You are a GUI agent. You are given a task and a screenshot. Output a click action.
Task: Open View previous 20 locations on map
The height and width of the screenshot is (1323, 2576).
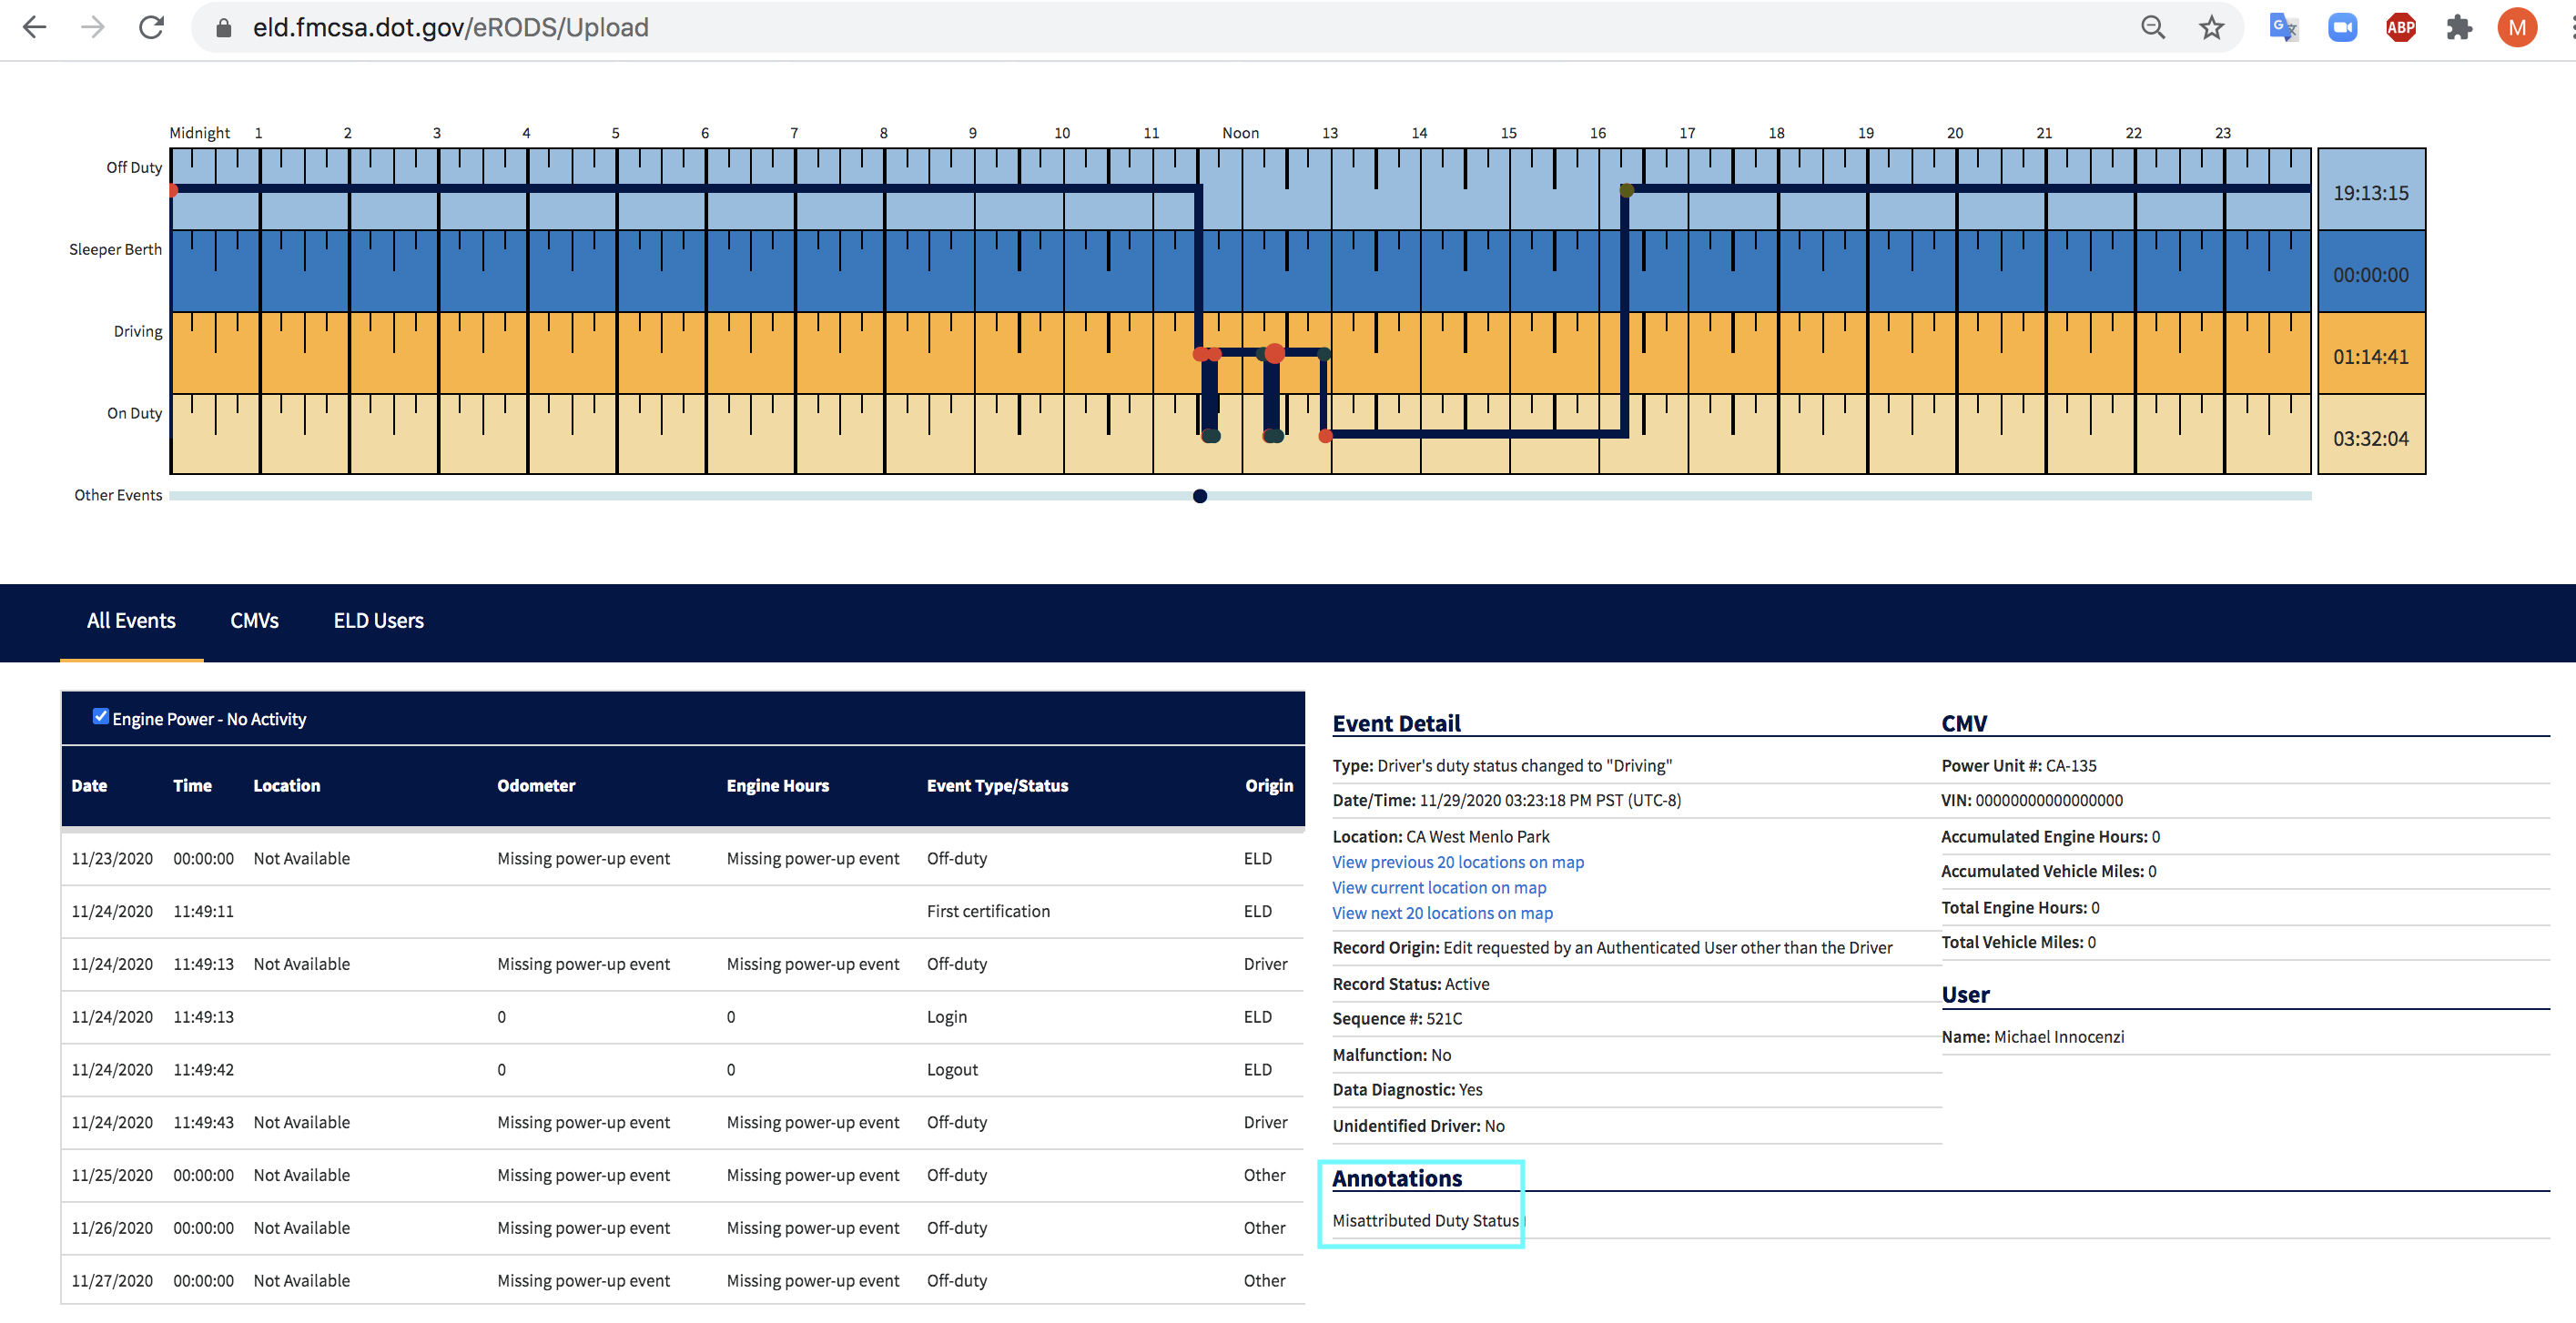point(1457,862)
